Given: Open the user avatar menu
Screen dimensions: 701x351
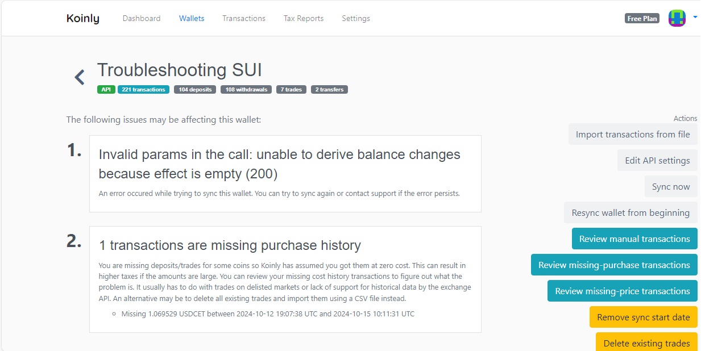Looking at the screenshot, I should [x=677, y=18].
